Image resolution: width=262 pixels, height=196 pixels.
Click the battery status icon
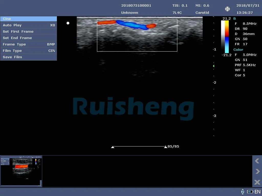250,192
